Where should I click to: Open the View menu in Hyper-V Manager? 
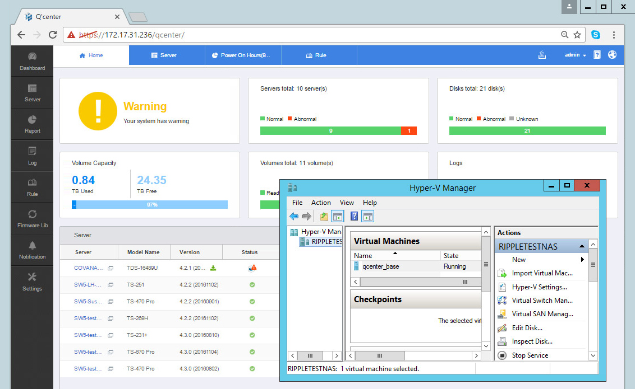point(347,203)
